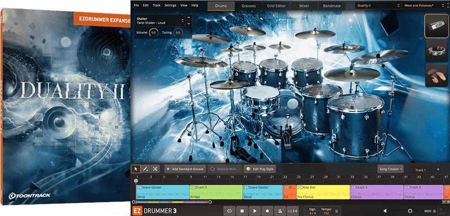Expand first Snare Center Verse block menu
Viewport: 450px width, 216px height.
[140, 187]
